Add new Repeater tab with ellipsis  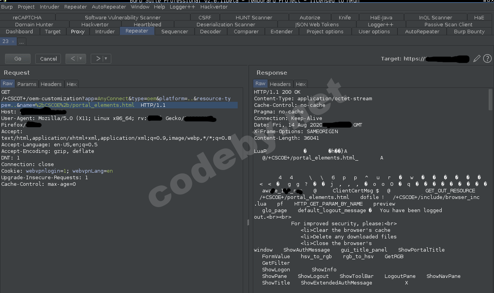tap(21, 41)
